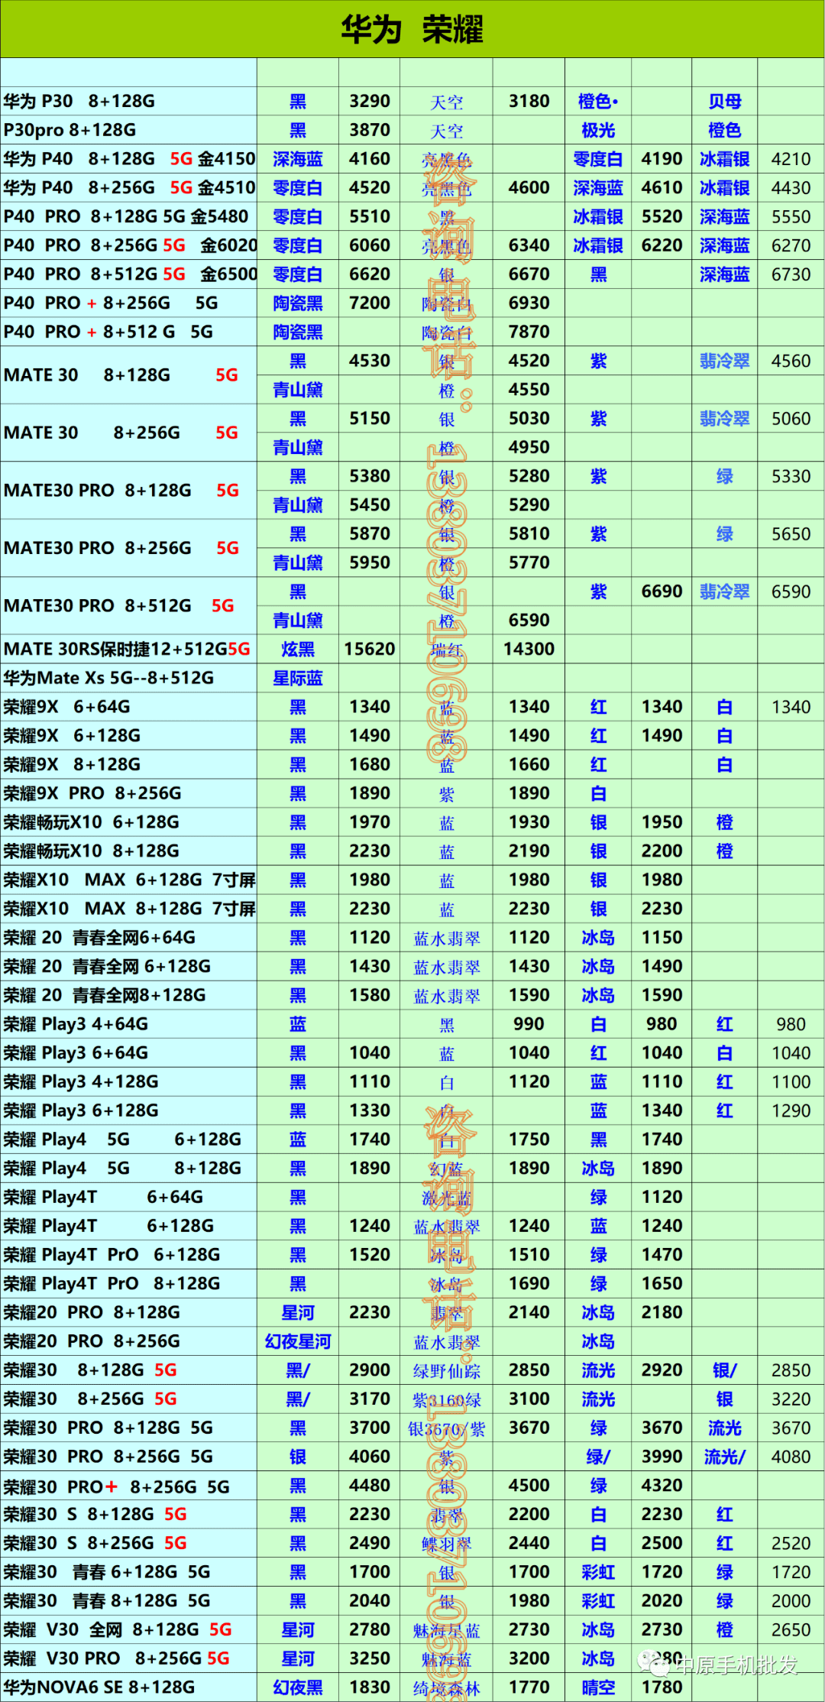Click row label 华为 P40 8+256G 5G 金4510
Screen dimensions: 825x1702
(129, 188)
